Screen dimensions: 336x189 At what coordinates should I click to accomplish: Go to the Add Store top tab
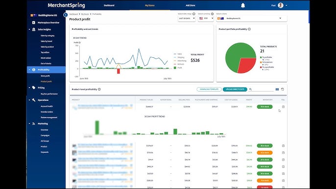[190, 5]
